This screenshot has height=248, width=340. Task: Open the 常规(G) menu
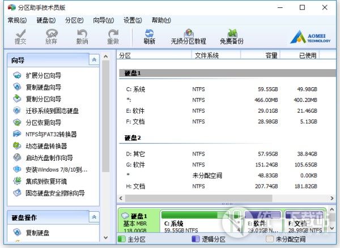(x=17, y=20)
